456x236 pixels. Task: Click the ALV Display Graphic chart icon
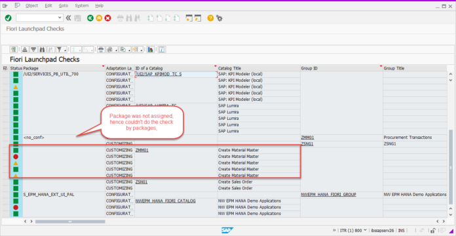[150, 49]
